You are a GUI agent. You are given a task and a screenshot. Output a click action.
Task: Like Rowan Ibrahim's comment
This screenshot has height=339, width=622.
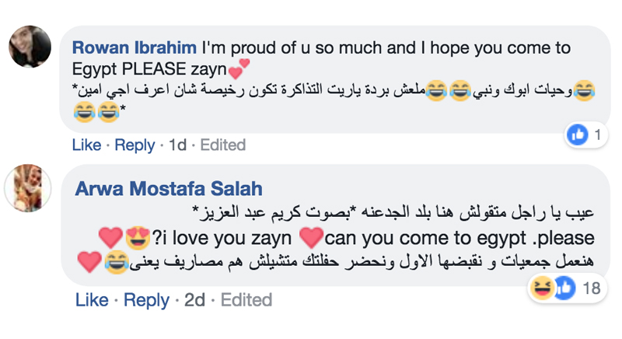click(x=86, y=145)
